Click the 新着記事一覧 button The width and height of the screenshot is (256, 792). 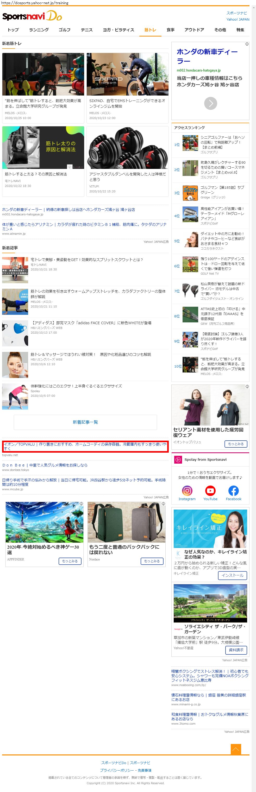point(85,422)
